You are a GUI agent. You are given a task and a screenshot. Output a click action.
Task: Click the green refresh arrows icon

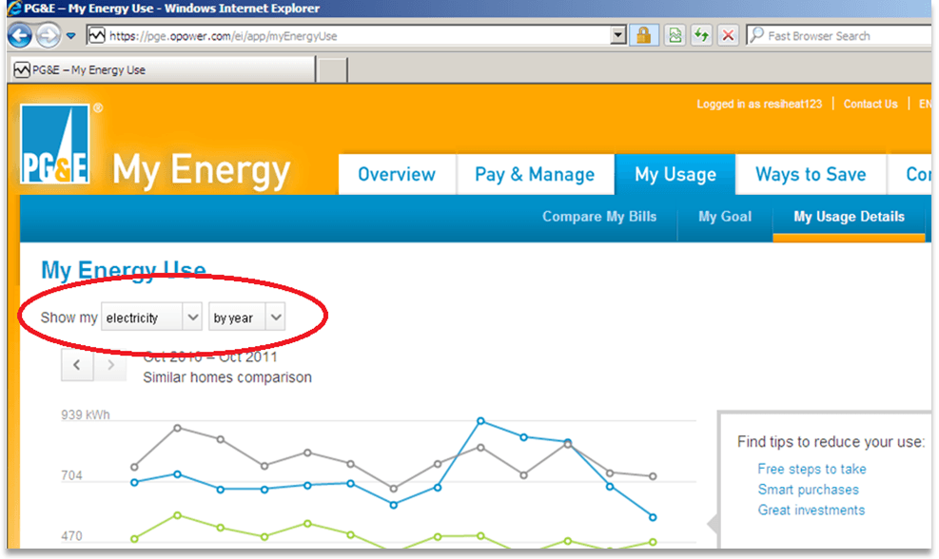701,36
